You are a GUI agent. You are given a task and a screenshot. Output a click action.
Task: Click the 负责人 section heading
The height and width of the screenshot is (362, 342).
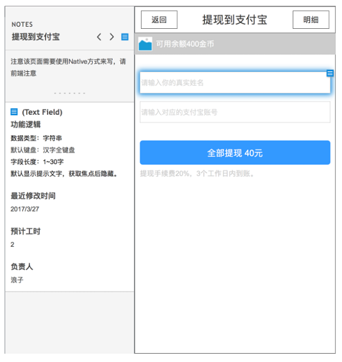pos(22,267)
